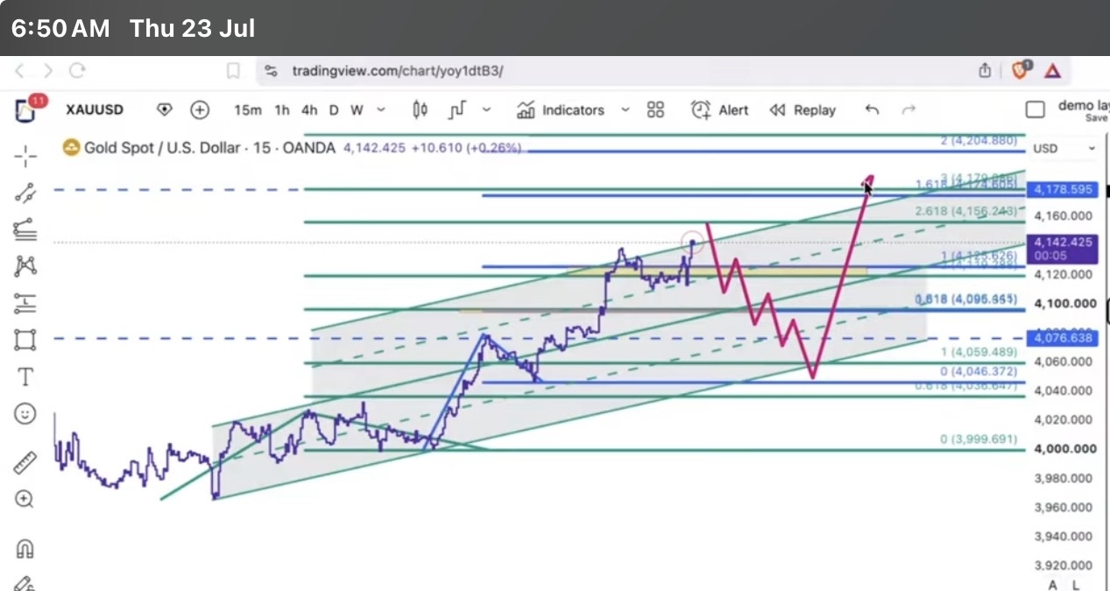This screenshot has height=591, width=1110.
Task: Select the 15m timeframe
Action: click(247, 110)
